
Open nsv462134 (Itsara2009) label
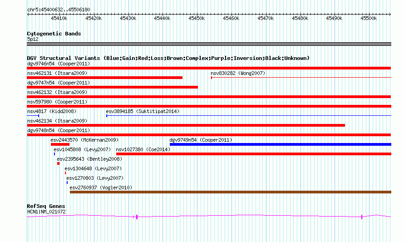coord(57,121)
